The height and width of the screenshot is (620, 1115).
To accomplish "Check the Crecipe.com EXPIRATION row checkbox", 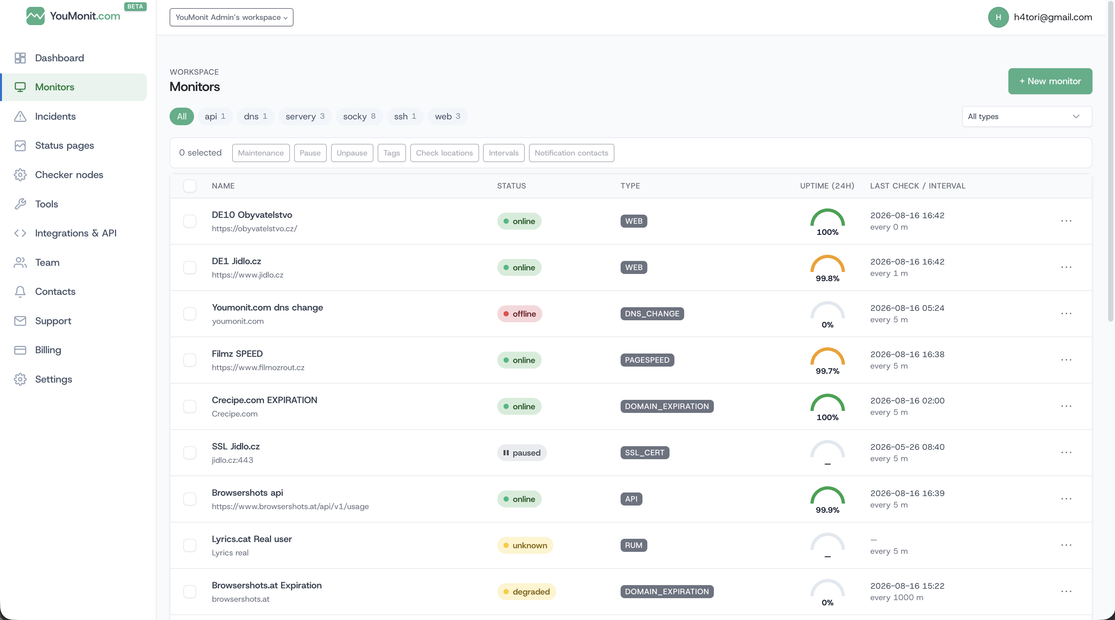I will [x=189, y=407].
